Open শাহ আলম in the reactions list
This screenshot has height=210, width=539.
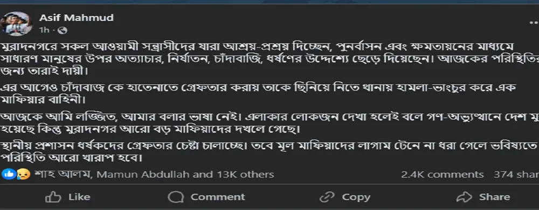pyautogui.click(x=63, y=174)
